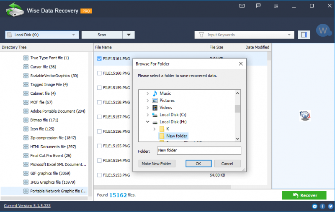Expand the Videos folder in dialog
The image size is (335, 212).
[x=148, y=108]
